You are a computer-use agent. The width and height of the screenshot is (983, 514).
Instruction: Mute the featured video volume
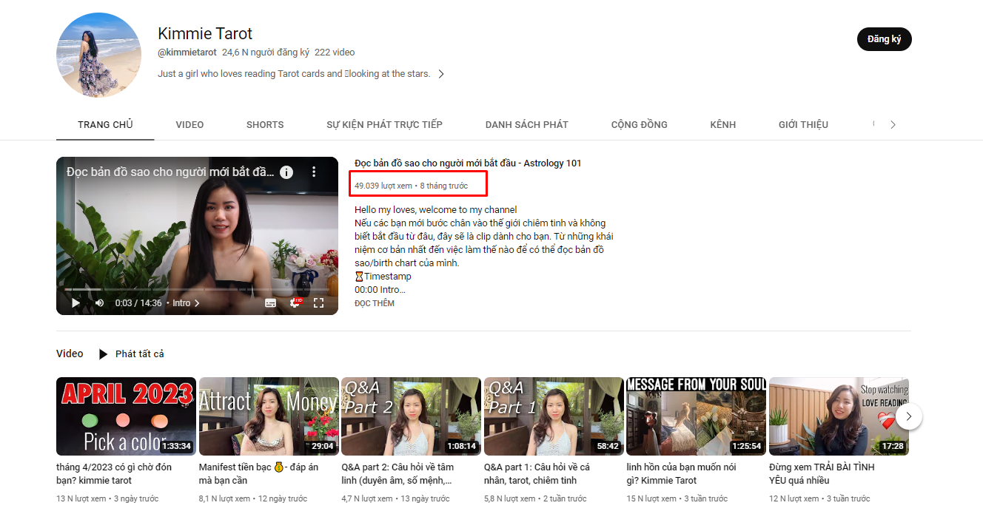tap(99, 303)
